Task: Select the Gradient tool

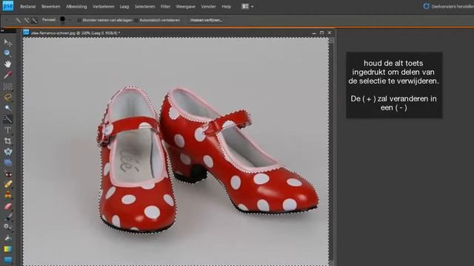Action: click(x=7, y=249)
